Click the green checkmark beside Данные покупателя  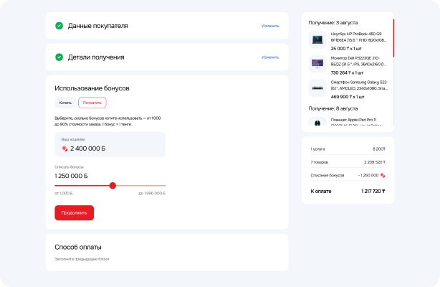click(59, 26)
